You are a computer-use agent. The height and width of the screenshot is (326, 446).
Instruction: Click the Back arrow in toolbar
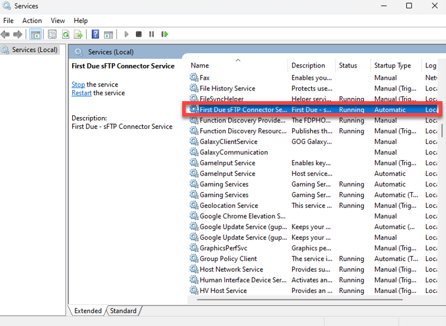(5, 34)
